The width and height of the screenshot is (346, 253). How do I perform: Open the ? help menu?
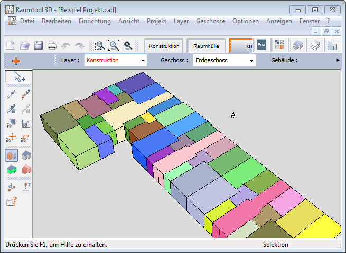pos(329,21)
